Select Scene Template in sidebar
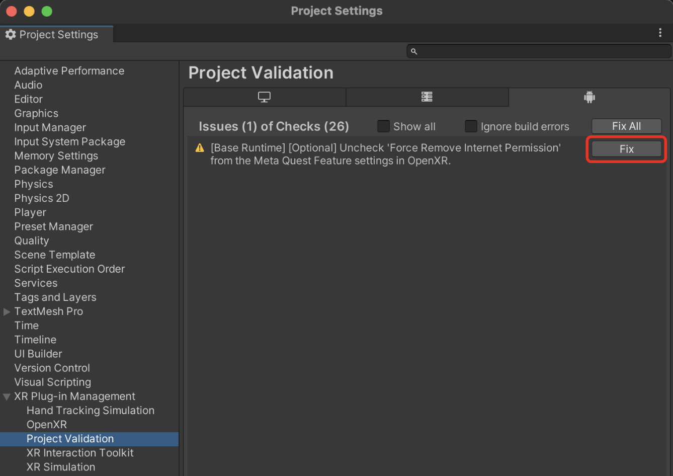This screenshot has height=476, width=673. pos(55,255)
